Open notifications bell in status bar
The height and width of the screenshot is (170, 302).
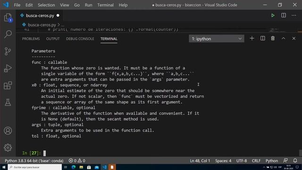[x=295, y=161]
